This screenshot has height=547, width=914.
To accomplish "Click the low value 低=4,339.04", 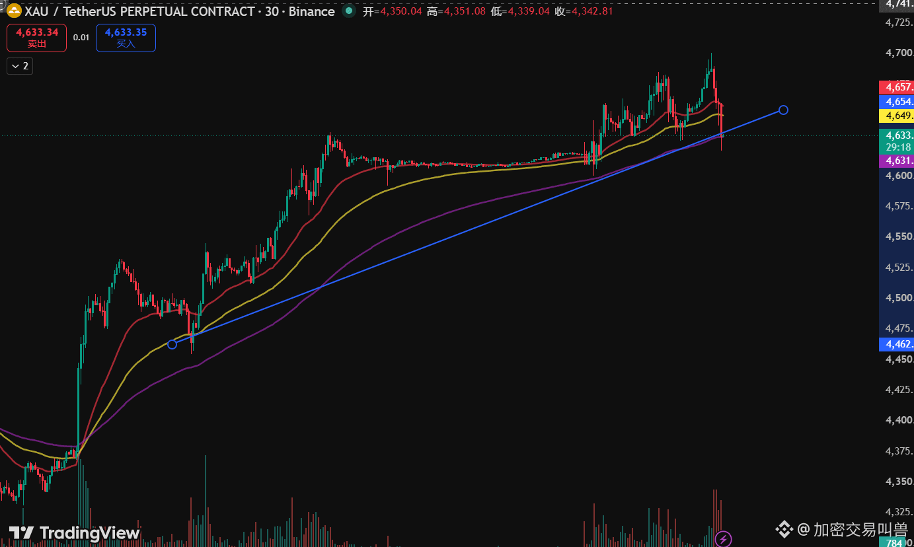I will [520, 11].
